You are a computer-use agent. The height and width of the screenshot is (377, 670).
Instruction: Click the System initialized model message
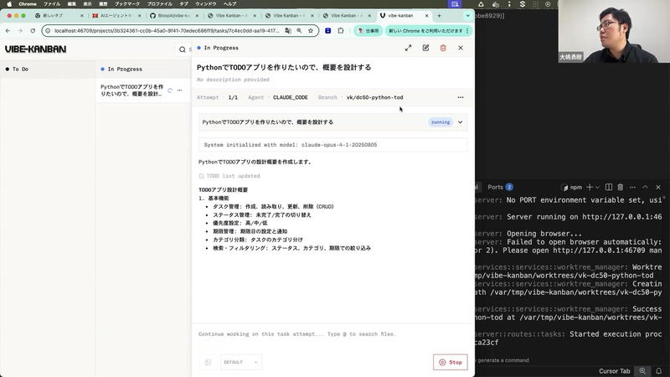[x=332, y=145]
